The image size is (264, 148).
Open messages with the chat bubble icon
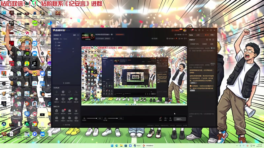coord(192,30)
